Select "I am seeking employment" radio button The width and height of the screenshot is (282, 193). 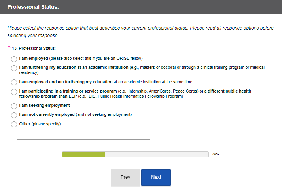coord(14,106)
